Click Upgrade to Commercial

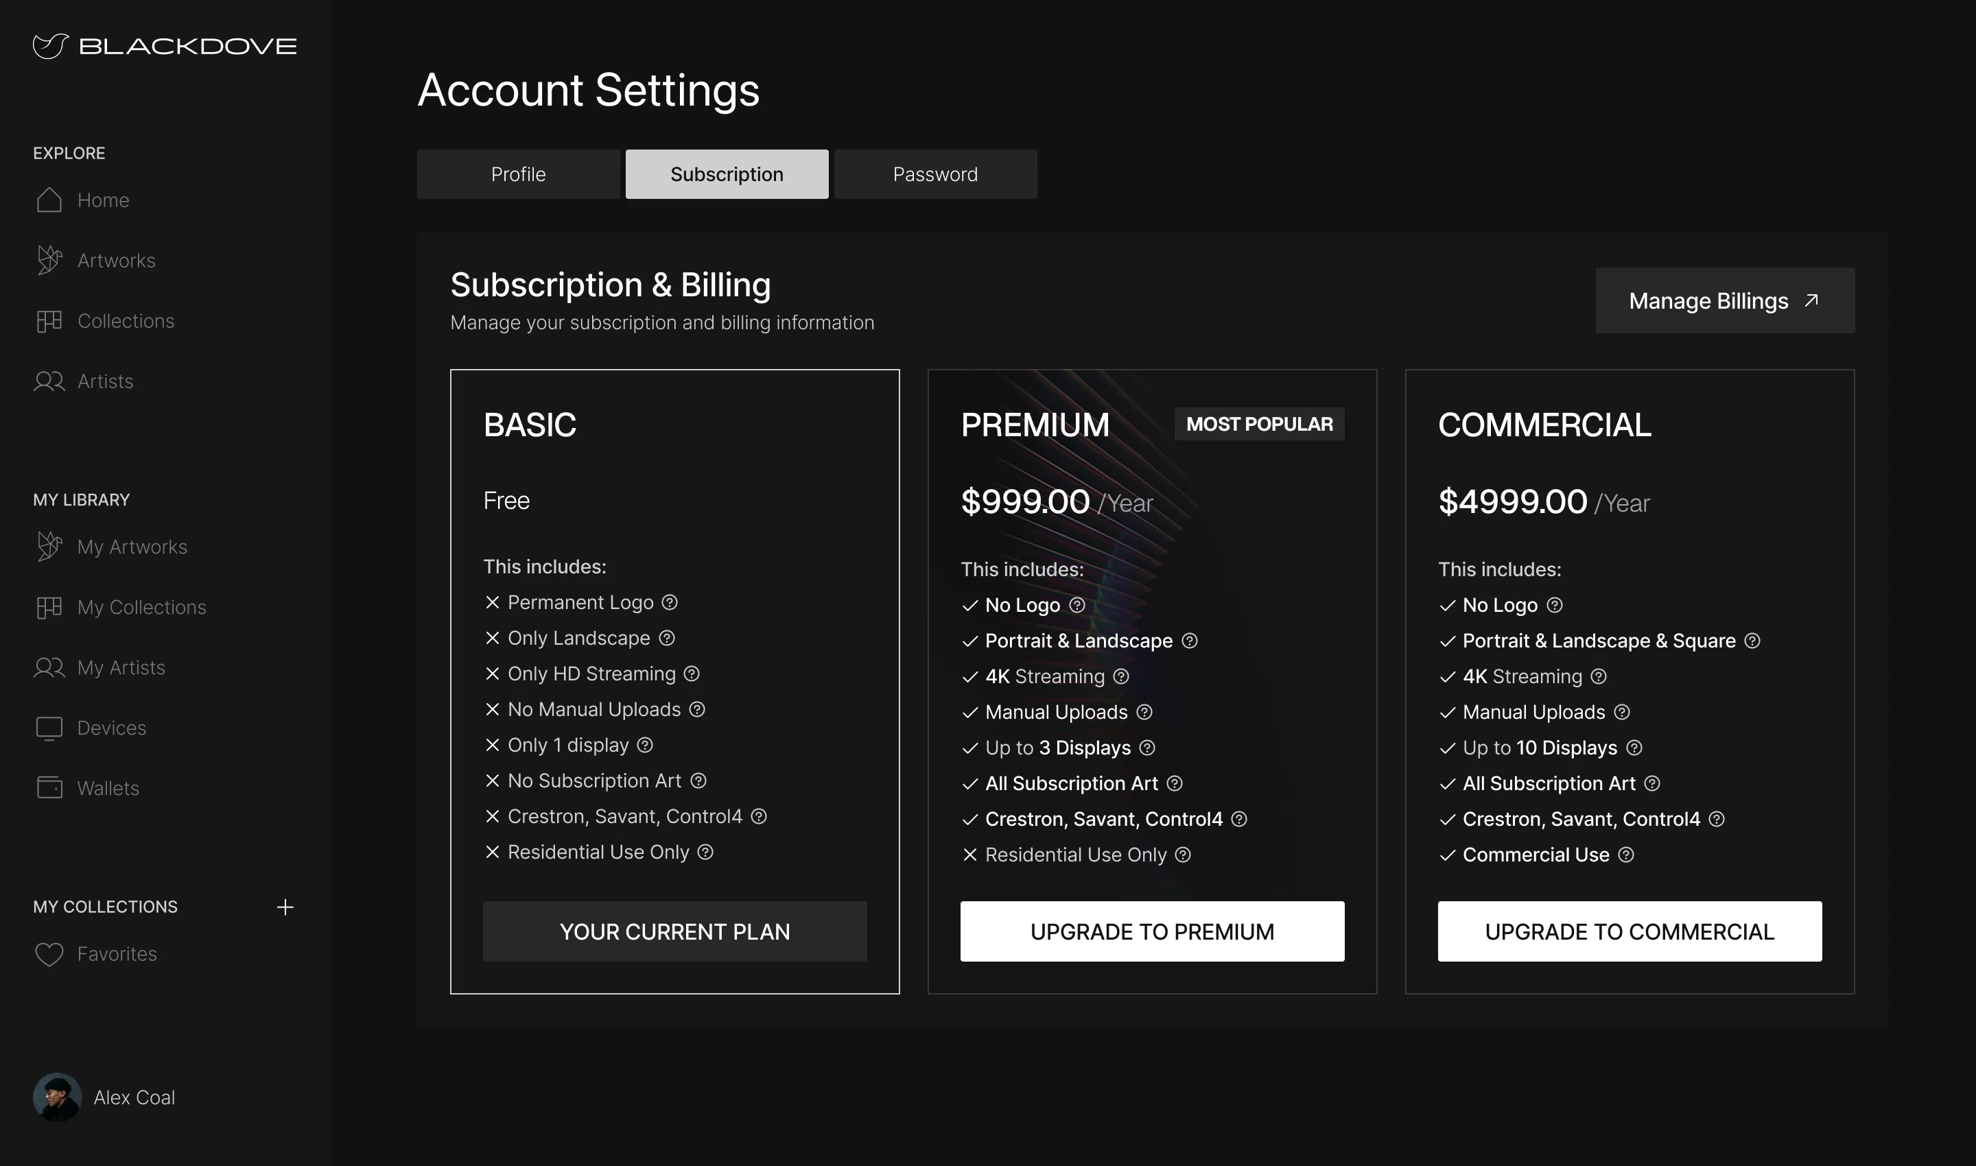coord(1630,931)
